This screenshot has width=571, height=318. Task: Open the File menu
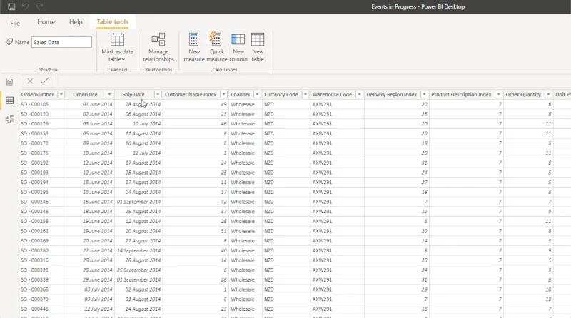coord(15,23)
